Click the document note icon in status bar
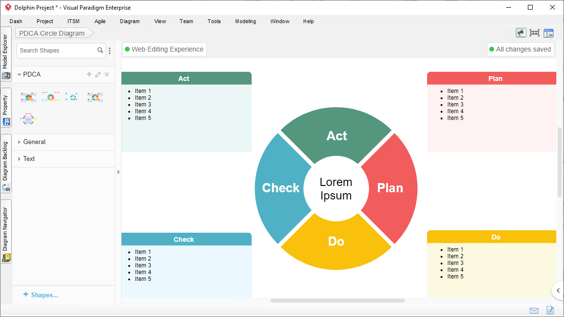 click(550, 310)
